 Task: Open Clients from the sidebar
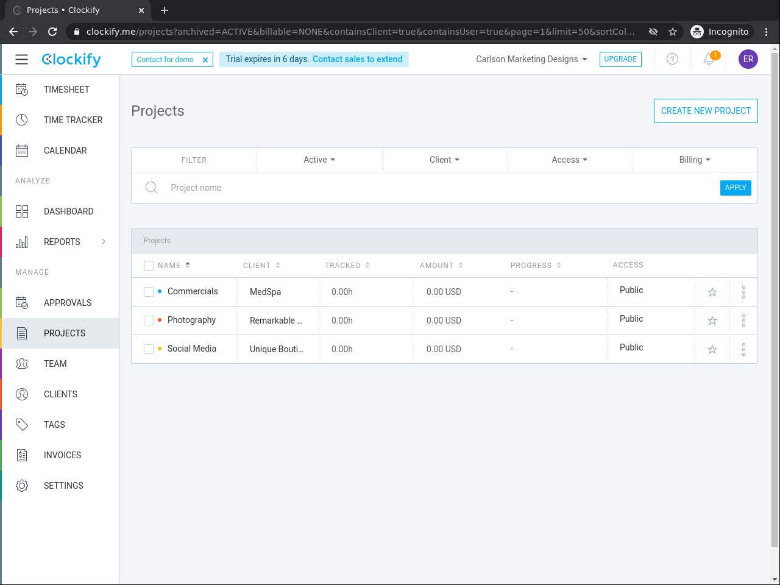pos(60,394)
